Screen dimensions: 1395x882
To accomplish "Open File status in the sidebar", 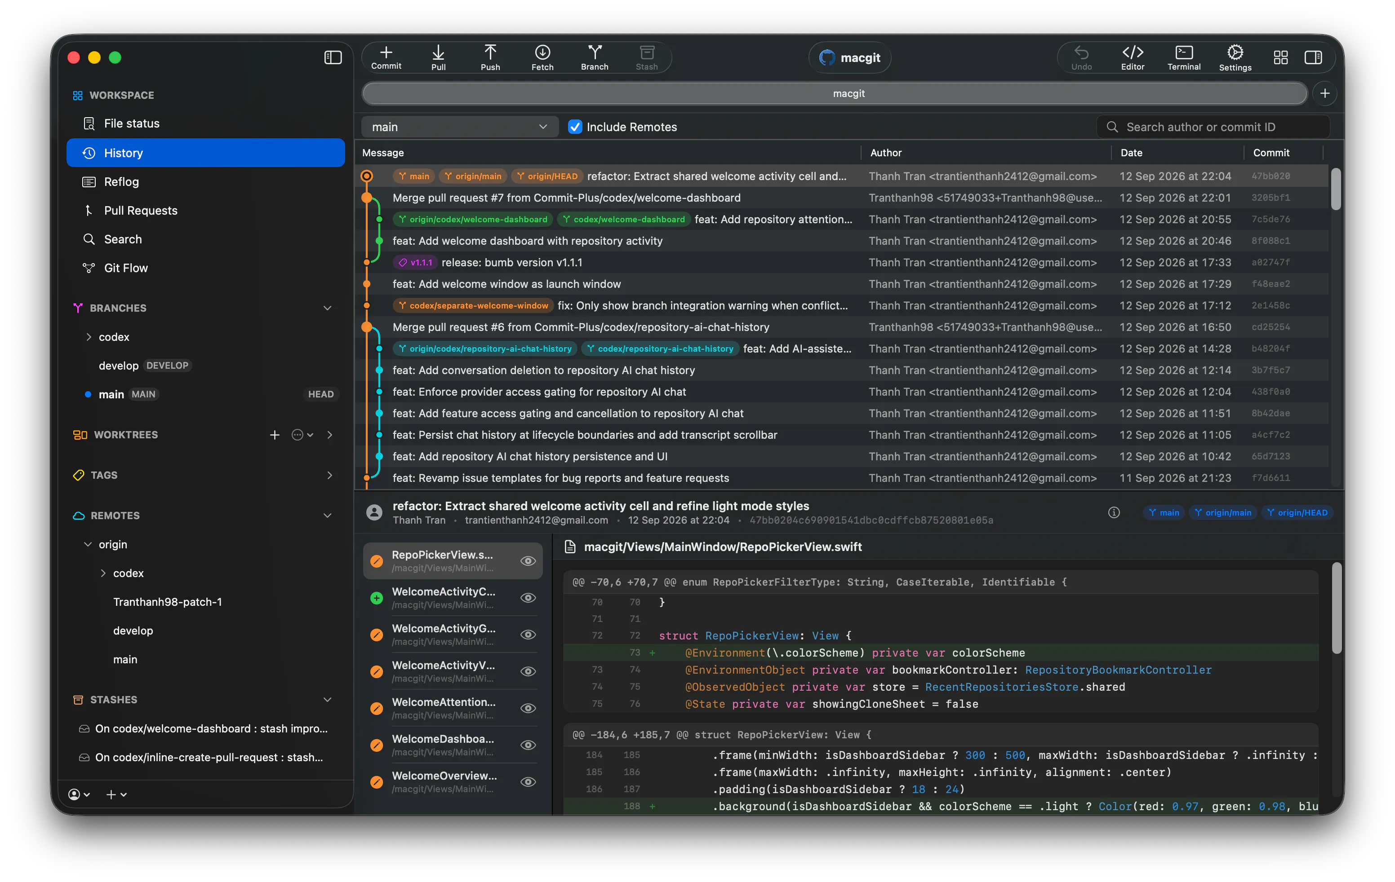I will 206,123.
